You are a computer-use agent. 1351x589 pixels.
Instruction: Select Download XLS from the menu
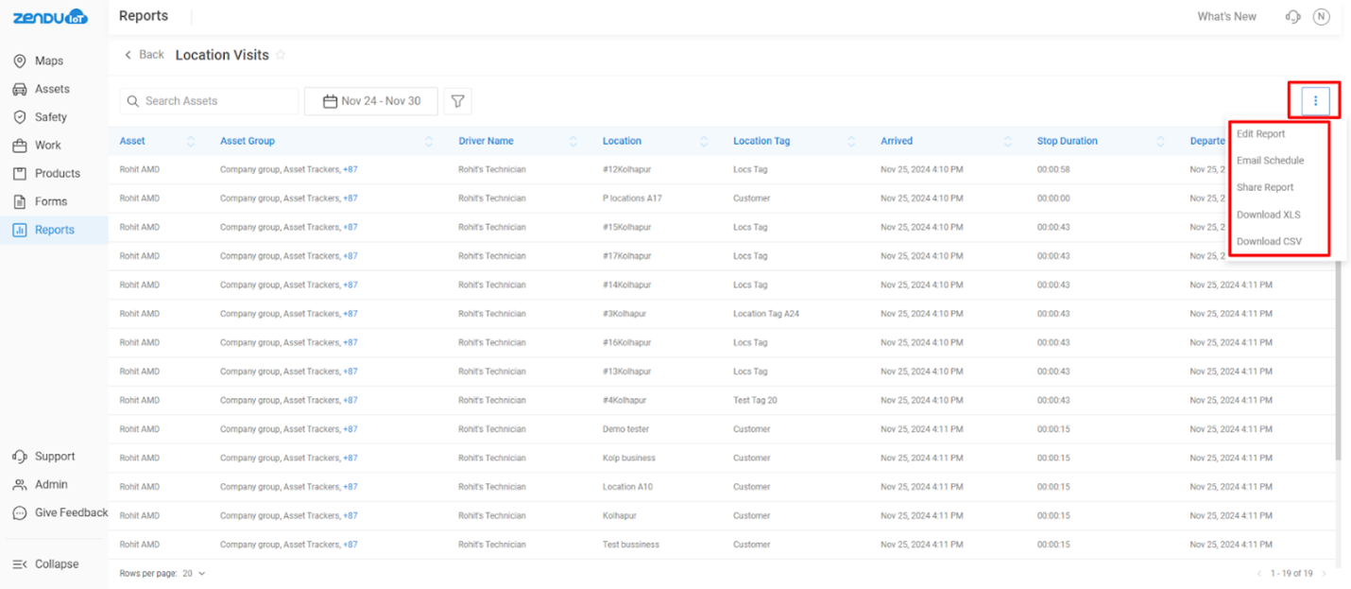1269,215
